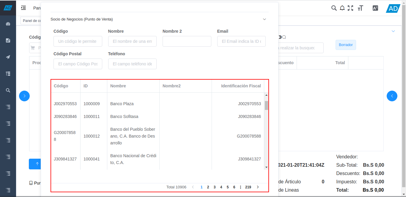Image resolution: width=406 pixels, height=197 pixels.
Task: Collapse the point of sale panel blue chevron
Action: click(x=393, y=31)
